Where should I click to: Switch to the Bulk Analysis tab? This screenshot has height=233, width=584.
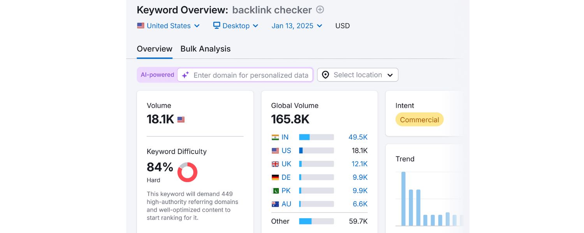pos(205,49)
